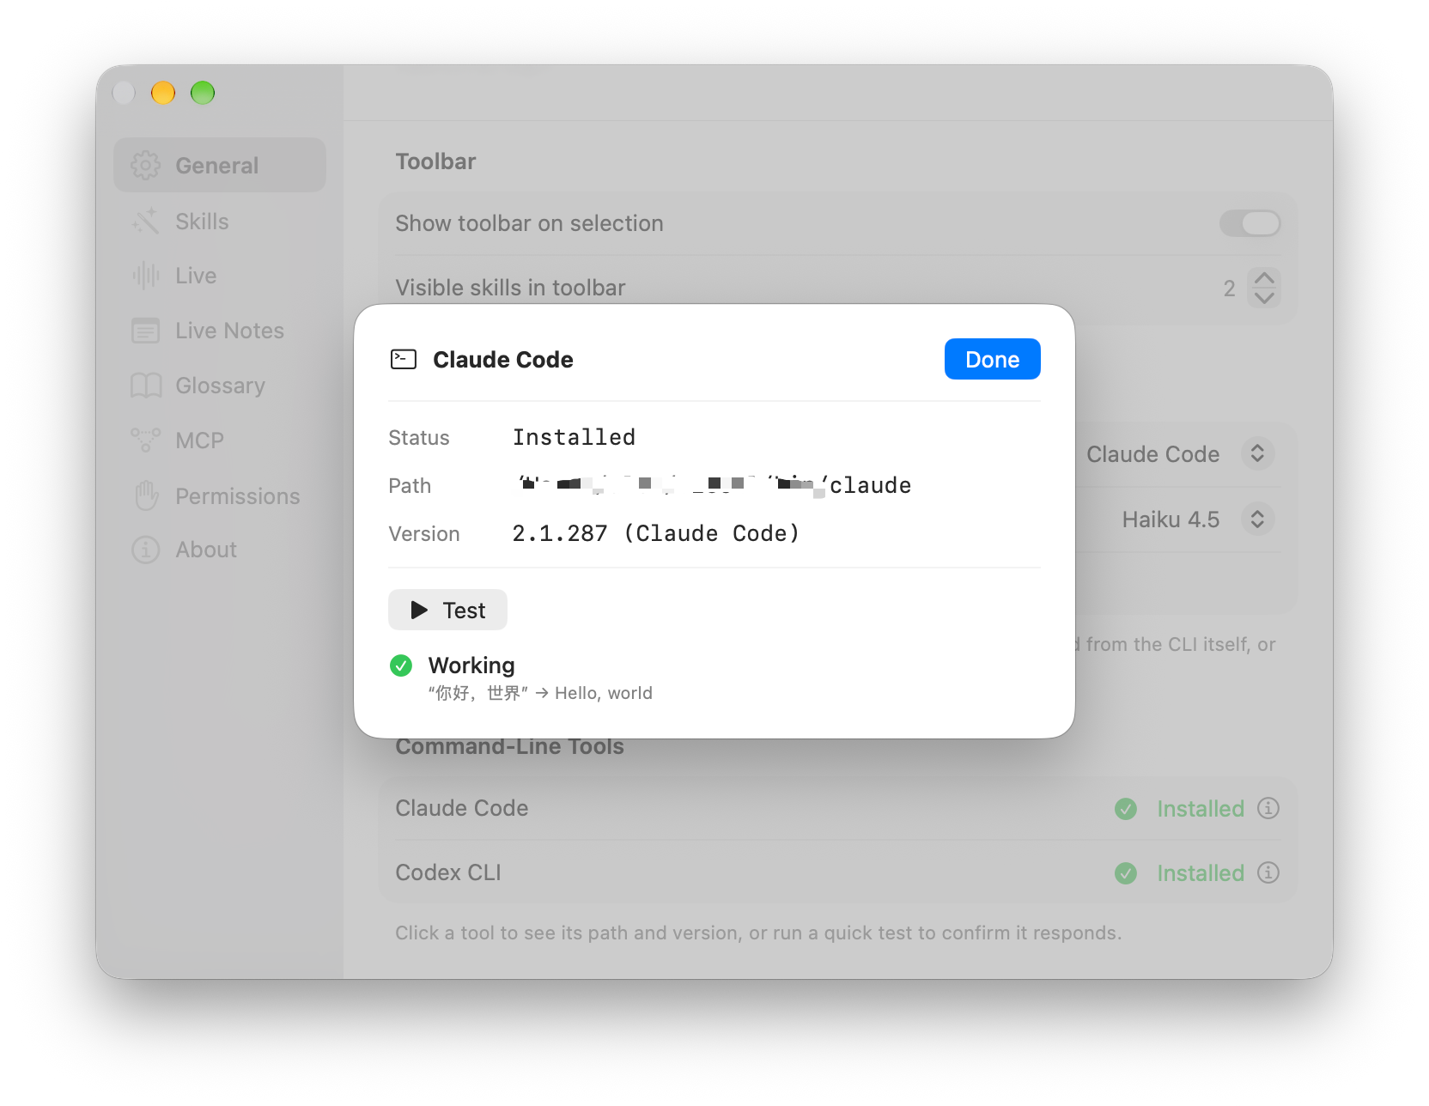Screen dimensions: 1429x1106
Task: Click the yellow minimize window button
Action: 163,92
